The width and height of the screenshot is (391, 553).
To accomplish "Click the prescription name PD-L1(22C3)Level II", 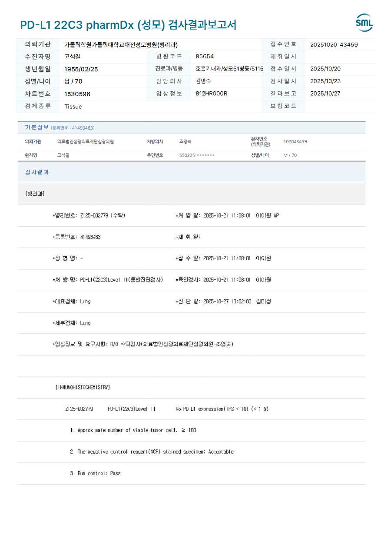I will point(122,280).
